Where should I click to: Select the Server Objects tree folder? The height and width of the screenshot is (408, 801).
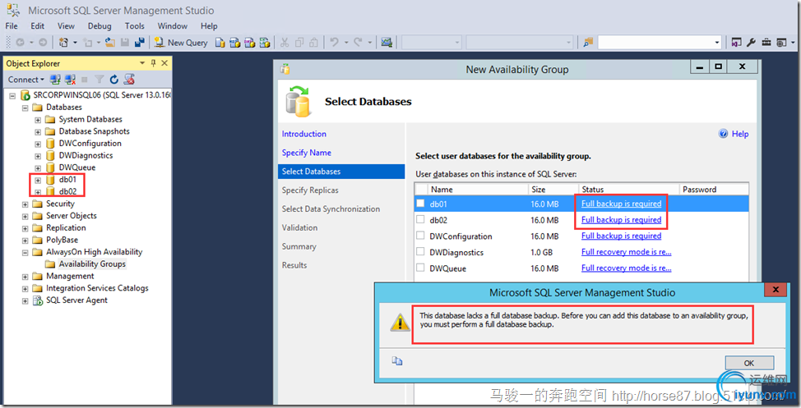[71, 216]
